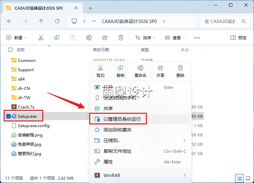The width and height of the screenshot is (254, 183).
Task: Click the Rename icon in the toolbar
Action: tap(89, 38)
